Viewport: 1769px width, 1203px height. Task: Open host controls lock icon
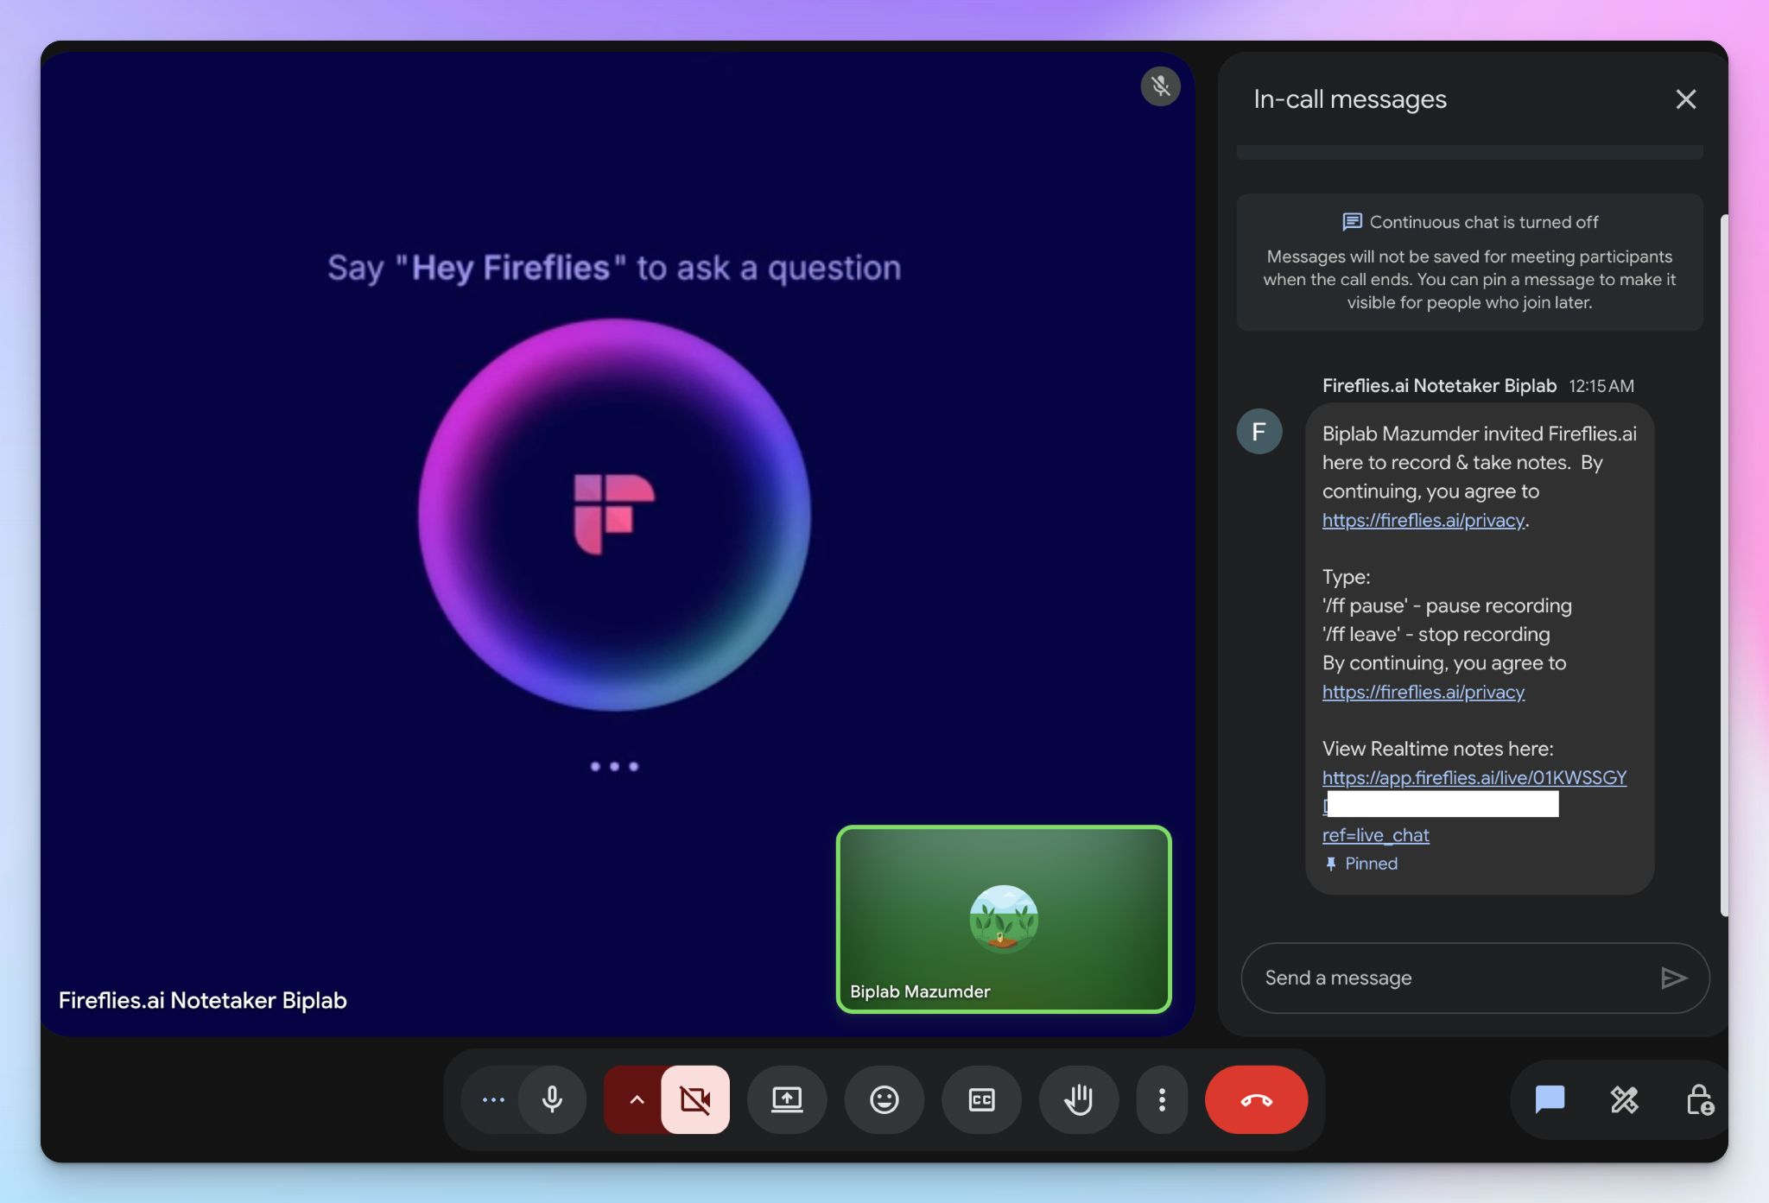(1700, 1099)
